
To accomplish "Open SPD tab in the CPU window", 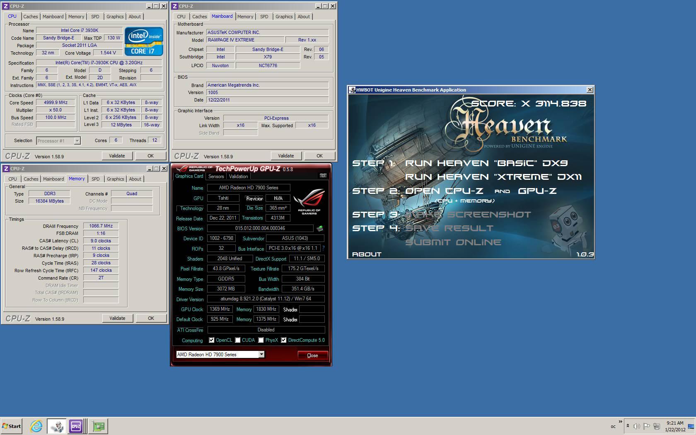I will click(x=95, y=17).
